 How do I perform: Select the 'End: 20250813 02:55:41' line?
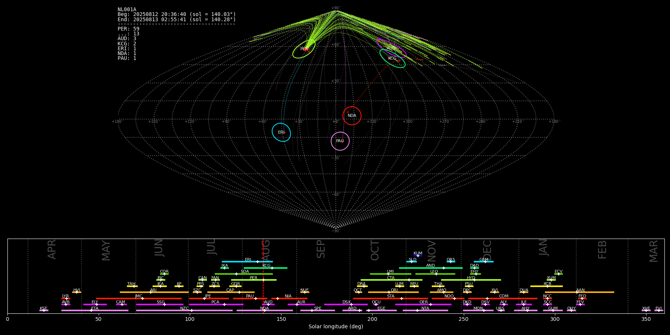[x=177, y=19]
